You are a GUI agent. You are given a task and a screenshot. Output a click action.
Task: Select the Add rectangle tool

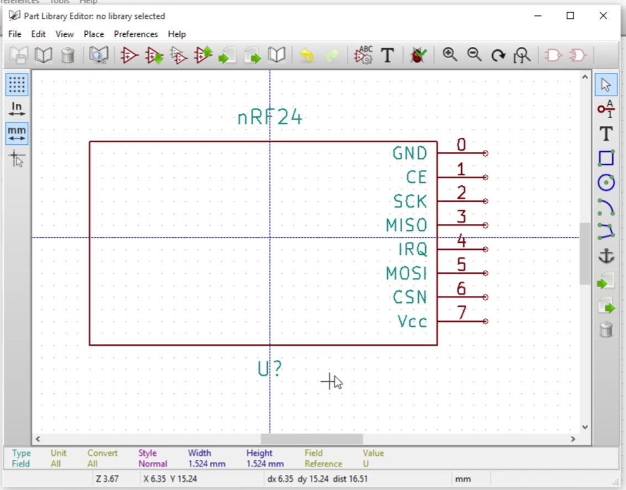pos(606,158)
